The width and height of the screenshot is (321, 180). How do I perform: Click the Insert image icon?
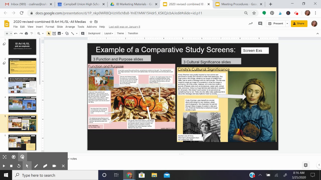59,33
